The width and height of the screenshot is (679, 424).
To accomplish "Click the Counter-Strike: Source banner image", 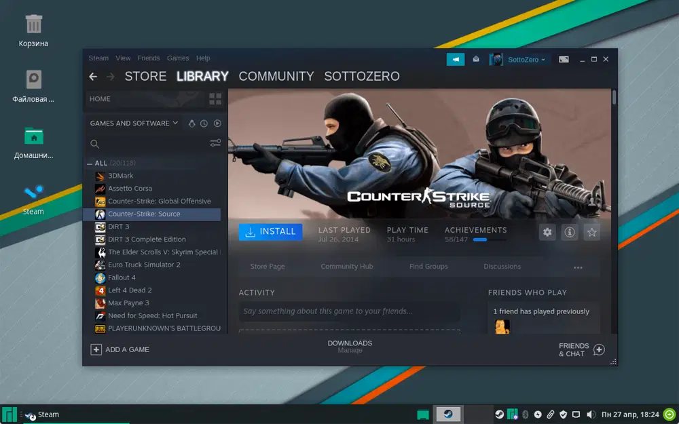I will (419, 153).
